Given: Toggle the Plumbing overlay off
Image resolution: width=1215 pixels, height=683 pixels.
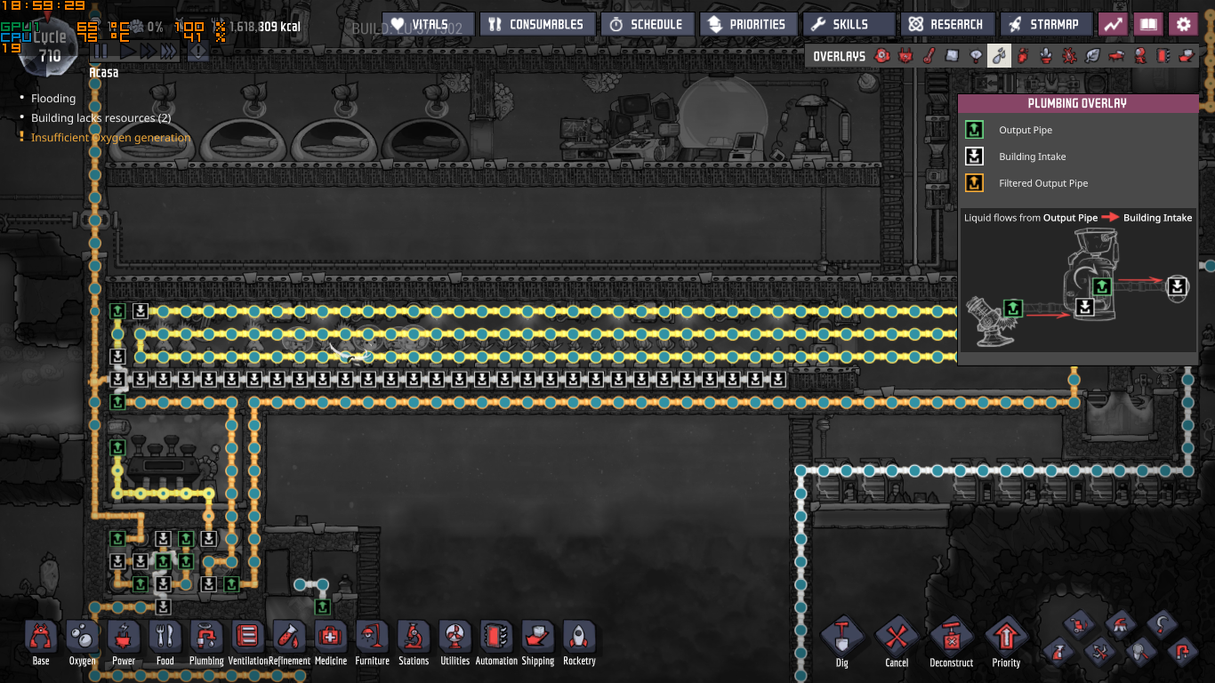Looking at the screenshot, I should [x=1000, y=56].
